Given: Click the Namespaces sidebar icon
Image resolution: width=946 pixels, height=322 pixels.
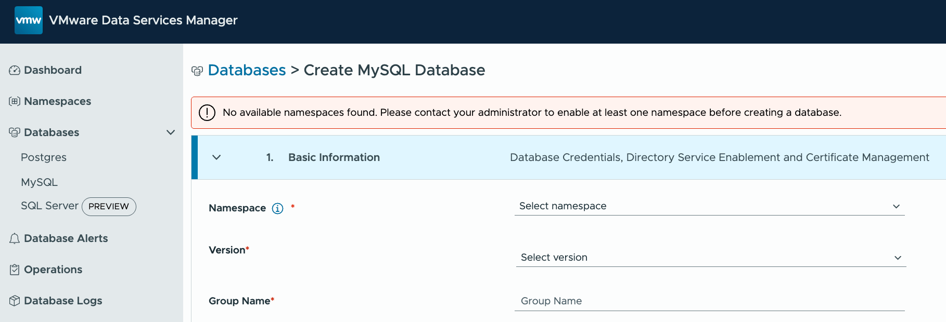Looking at the screenshot, I should [15, 101].
